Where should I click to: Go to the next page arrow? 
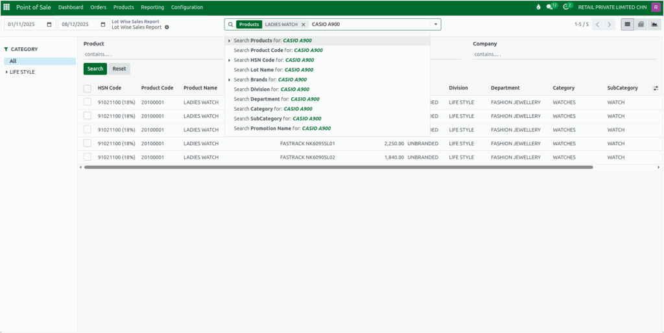(x=609, y=25)
